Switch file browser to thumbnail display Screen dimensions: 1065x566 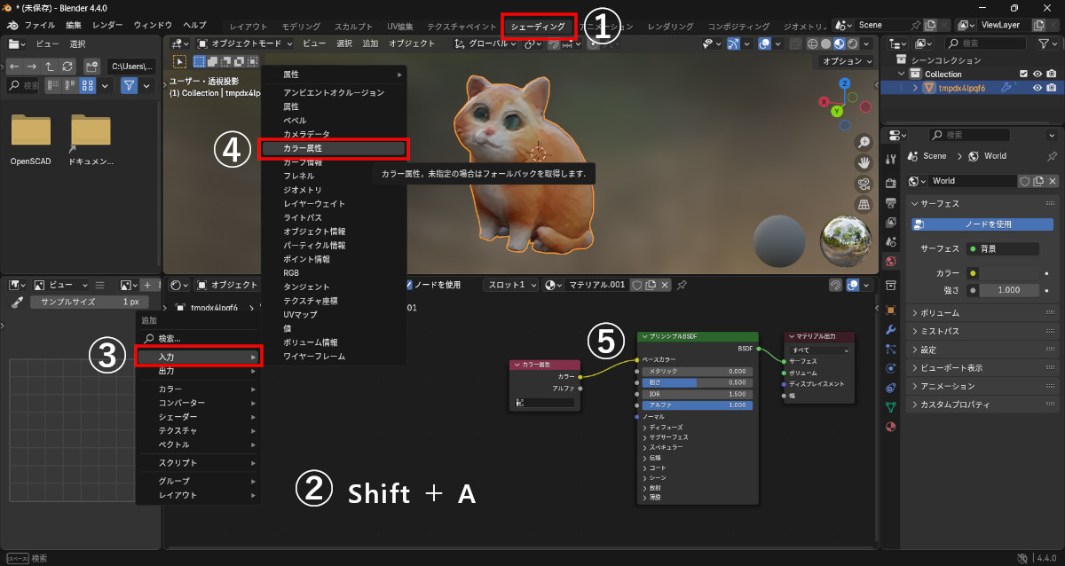pos(87,85)
